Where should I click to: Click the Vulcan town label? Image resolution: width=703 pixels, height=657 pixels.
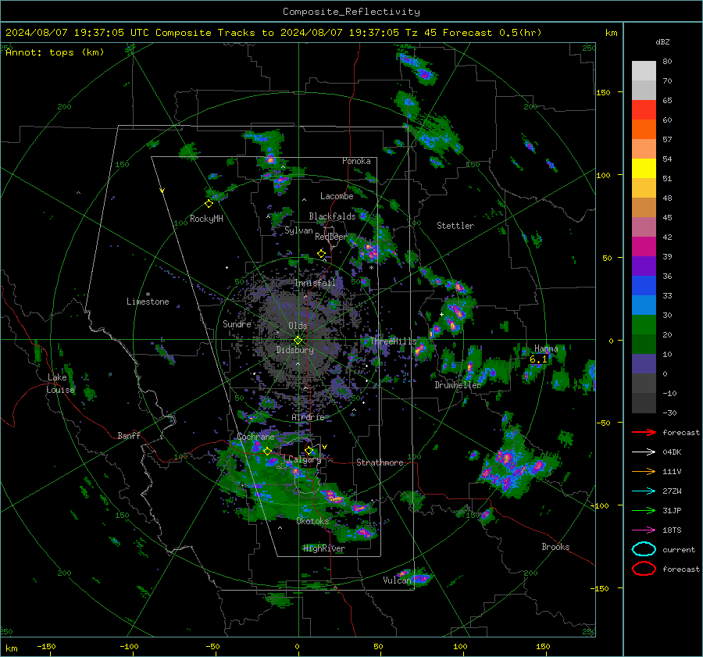click(397, 580)
